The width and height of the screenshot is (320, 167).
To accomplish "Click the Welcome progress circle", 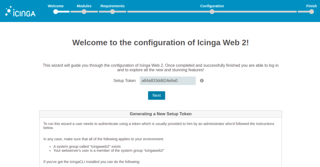I will pyautogui.click(x=56, y=12).
